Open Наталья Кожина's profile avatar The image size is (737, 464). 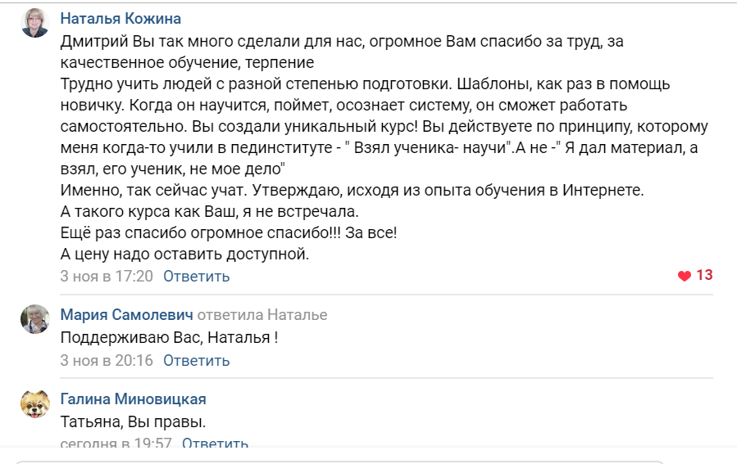[x=34, y=24]
